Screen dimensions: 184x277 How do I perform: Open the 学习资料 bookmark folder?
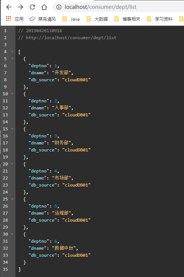tap(160, 19)
